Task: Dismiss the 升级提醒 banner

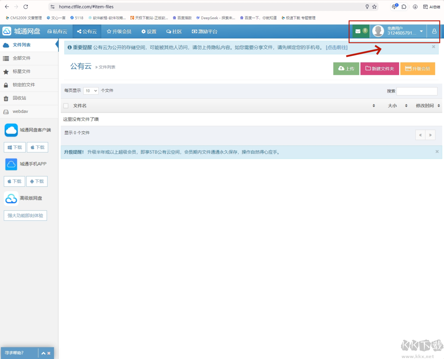Action: [437, 152]
